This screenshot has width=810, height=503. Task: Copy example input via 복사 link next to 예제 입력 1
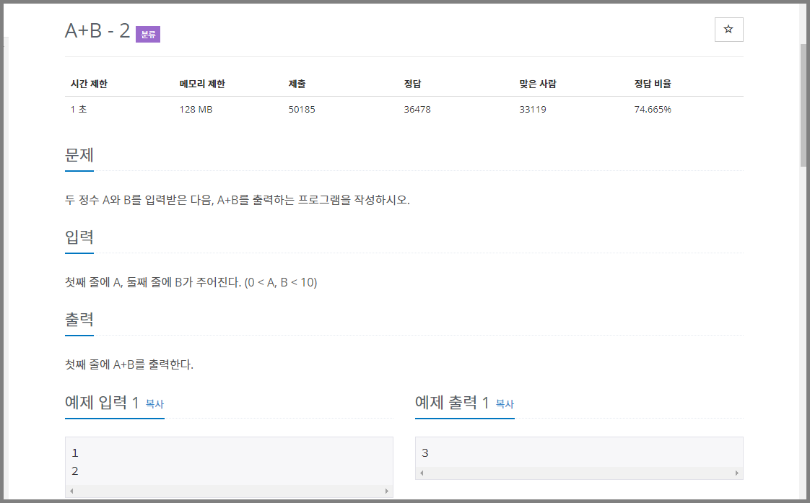[154, 404]
